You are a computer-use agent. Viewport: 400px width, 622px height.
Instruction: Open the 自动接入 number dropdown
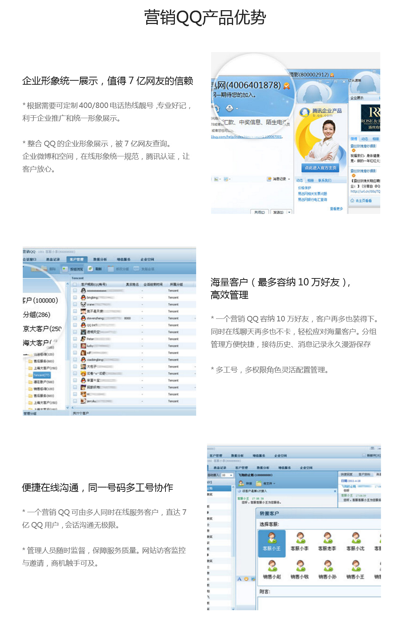pyautogui.click(x=231, y=475)
